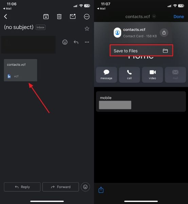Tap the Forward button
The height and width of the screenshot is (204, 188).
61,187
